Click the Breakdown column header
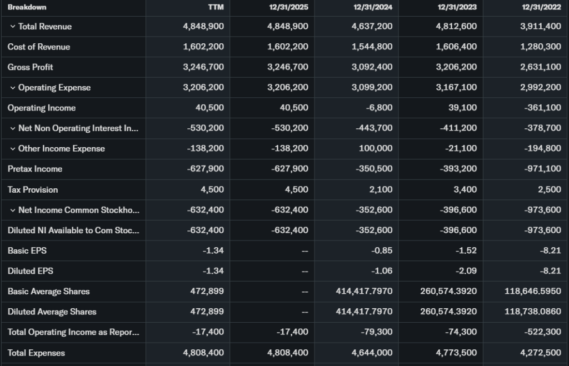Image resolution: width=569 pixels, height=366 pixels. [27, 7]
